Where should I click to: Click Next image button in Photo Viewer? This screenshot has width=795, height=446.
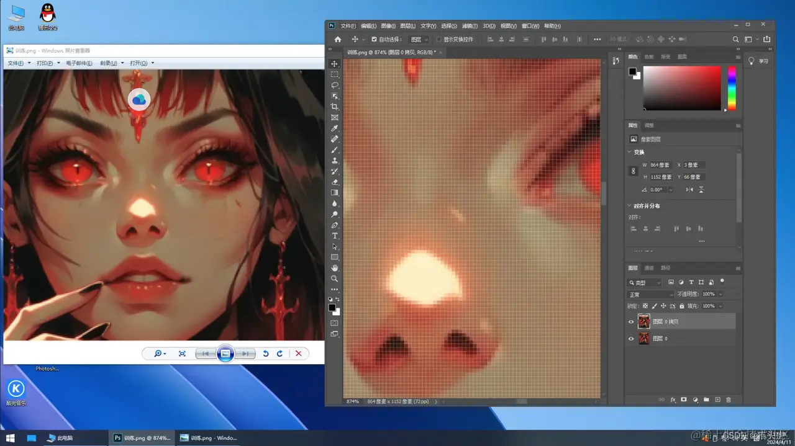[x=247, y=354]
